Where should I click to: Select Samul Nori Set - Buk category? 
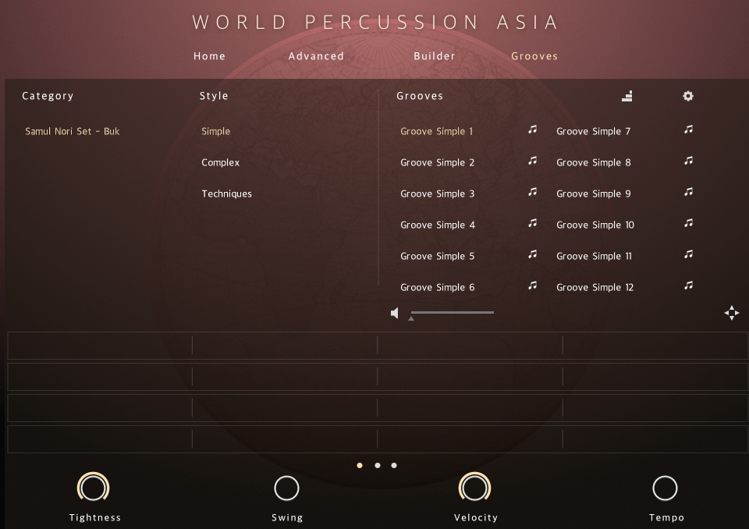tap(73, 131)
